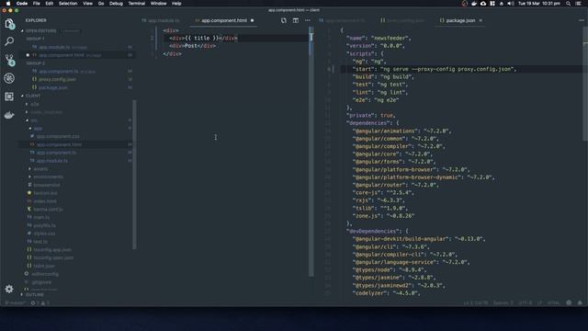Open tsconfig.app.json in the file tree
Viewport: 588px width, 331px height.
(x=52, y=249)
